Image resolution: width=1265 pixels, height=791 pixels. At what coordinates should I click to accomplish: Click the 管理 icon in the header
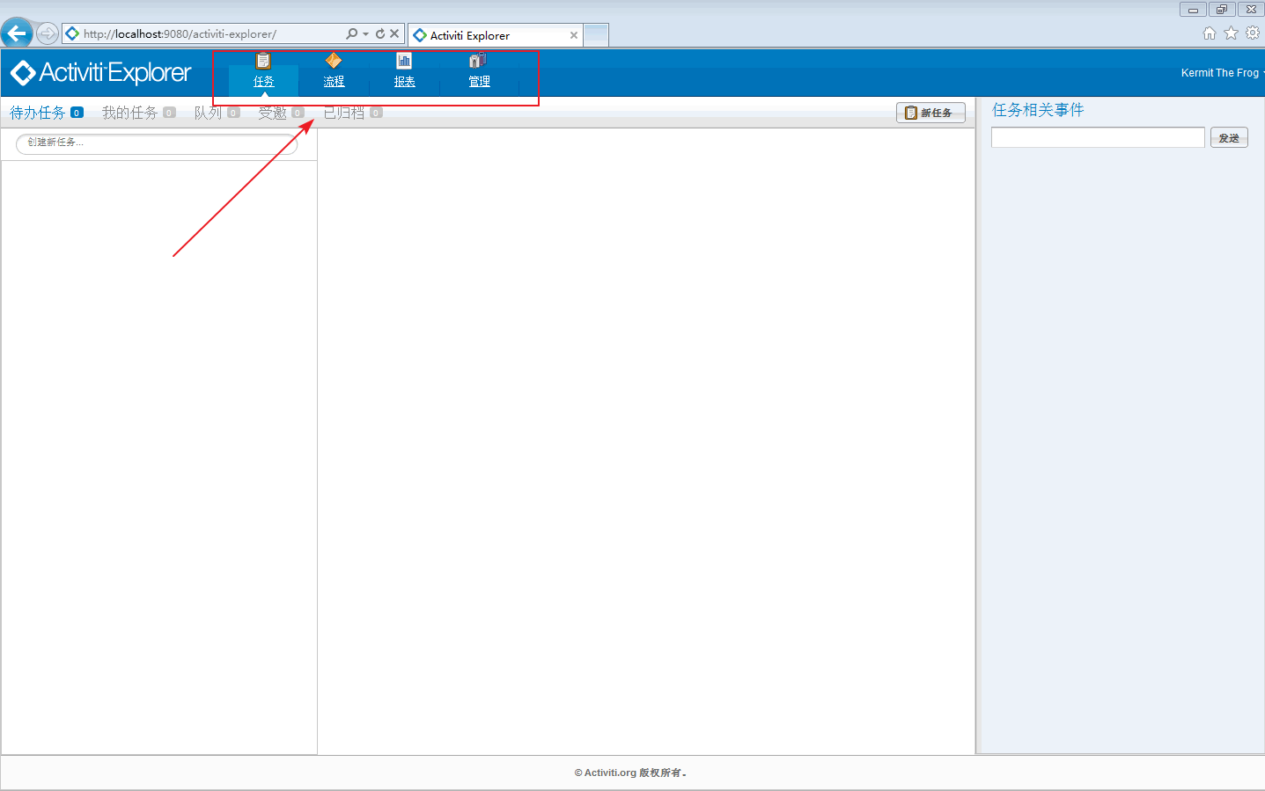point(478,61)
